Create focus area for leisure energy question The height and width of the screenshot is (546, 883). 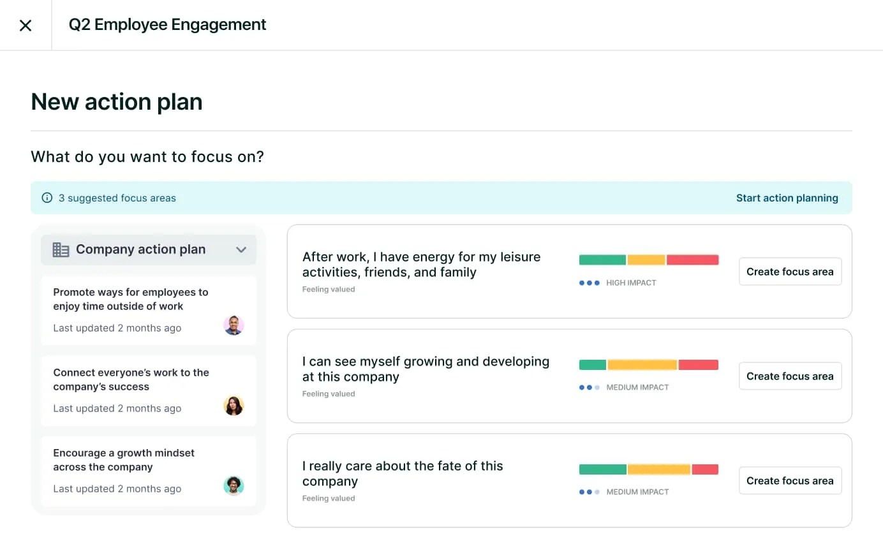click(790, 272)
